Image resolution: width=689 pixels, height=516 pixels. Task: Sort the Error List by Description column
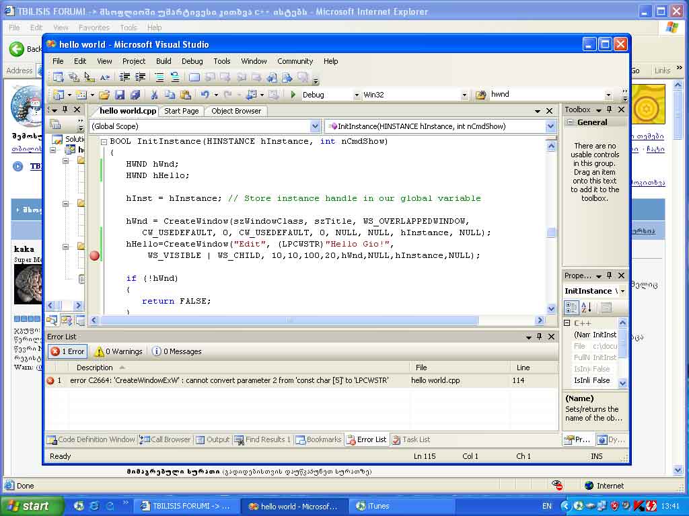pos(238,368)
